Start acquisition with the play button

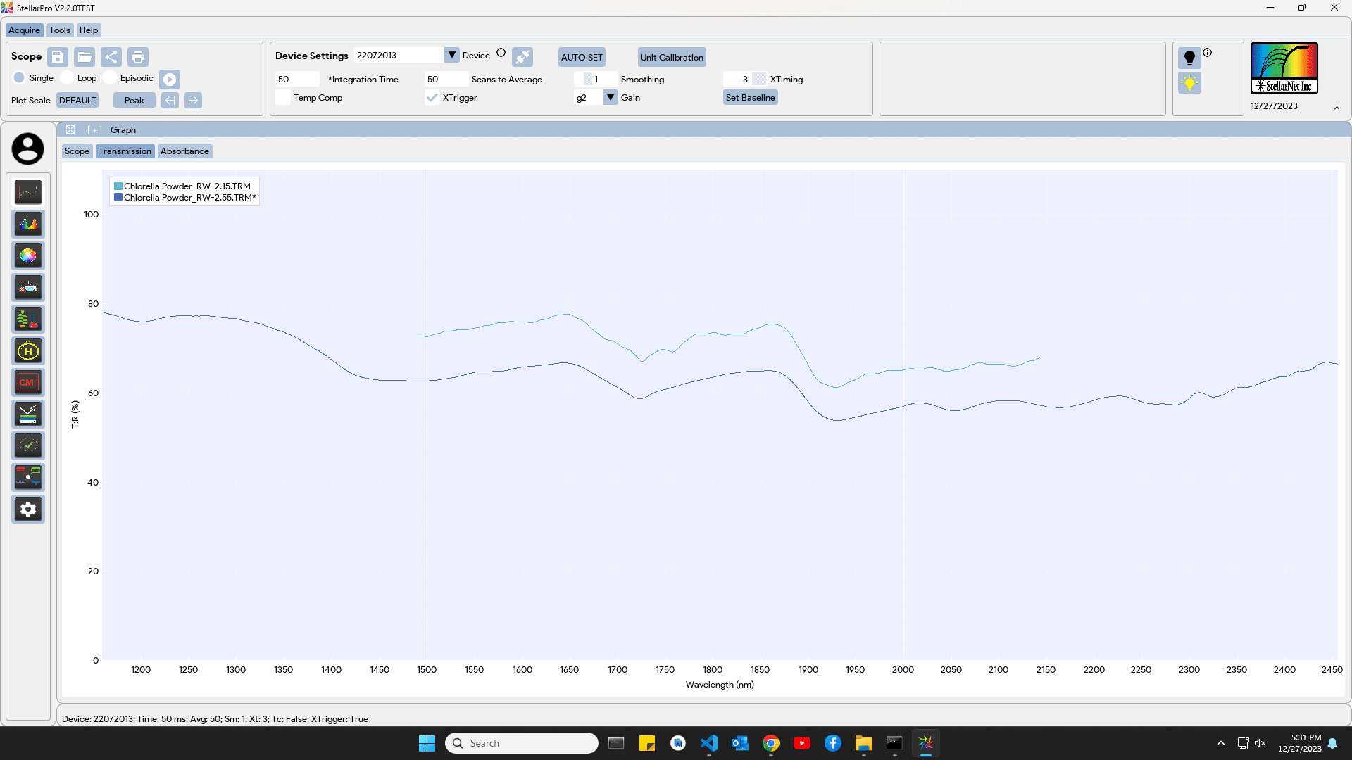coord(170,80)
